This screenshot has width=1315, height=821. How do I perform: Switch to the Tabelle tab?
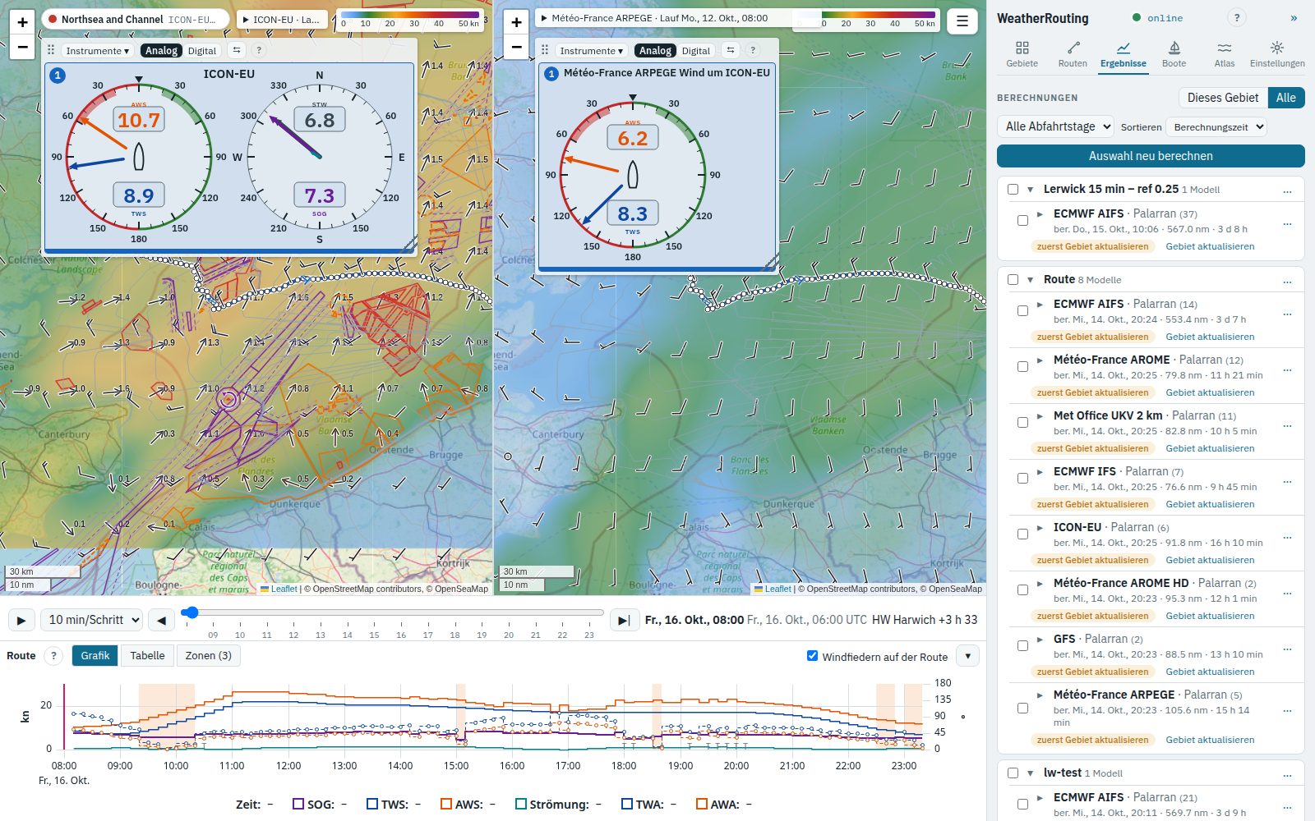147,655
